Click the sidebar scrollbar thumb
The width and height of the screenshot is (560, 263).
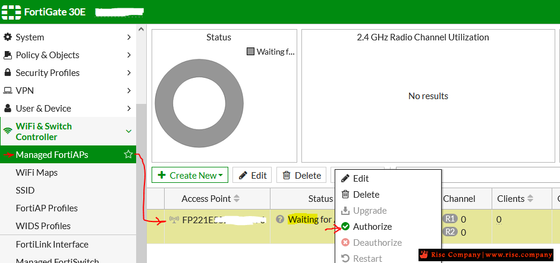pyautogui.click(x=141, y=183)
